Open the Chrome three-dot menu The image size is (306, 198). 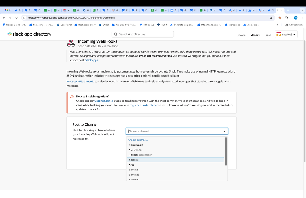302,18
